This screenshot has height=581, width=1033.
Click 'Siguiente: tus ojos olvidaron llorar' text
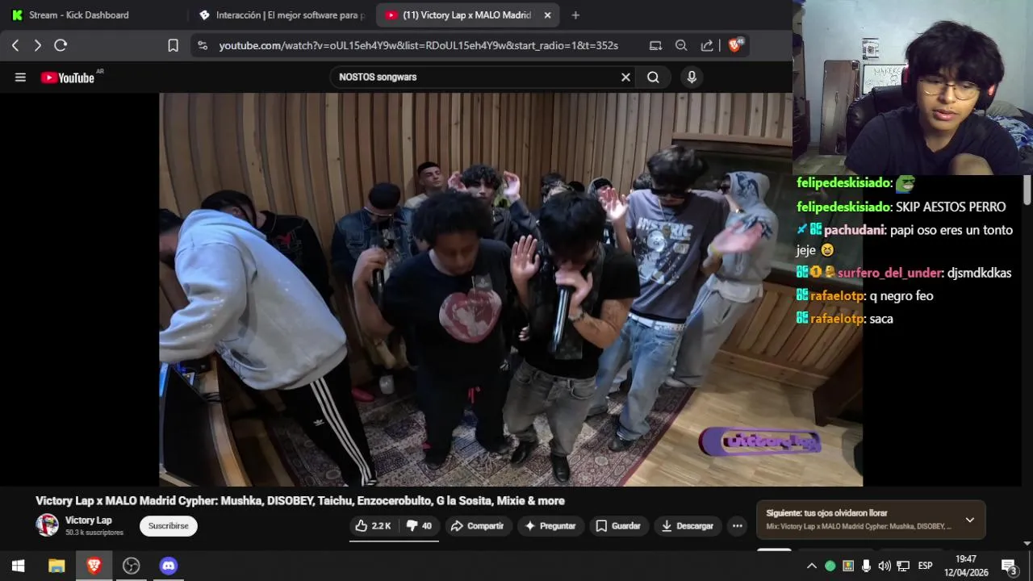point(826,513)
